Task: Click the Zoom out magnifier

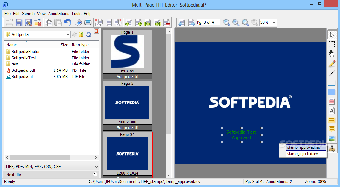Action: click(226, 22)
